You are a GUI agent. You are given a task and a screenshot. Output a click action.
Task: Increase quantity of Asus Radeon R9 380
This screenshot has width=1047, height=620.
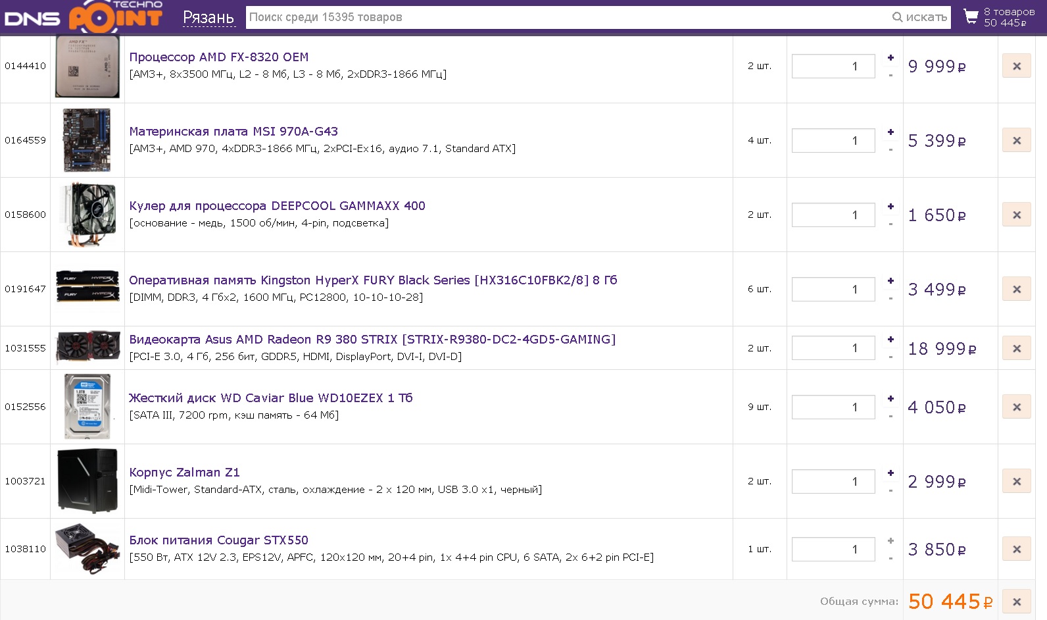pyautogui.click(x=890, y=340)
